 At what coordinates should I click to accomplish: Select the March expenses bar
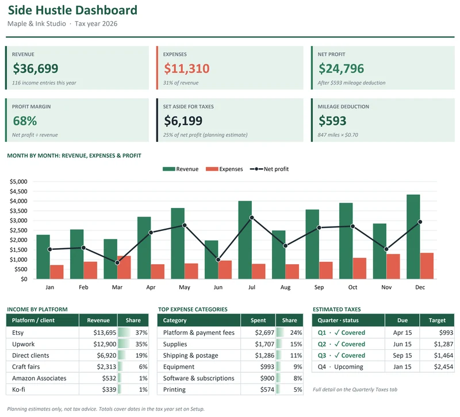point(124,268)
